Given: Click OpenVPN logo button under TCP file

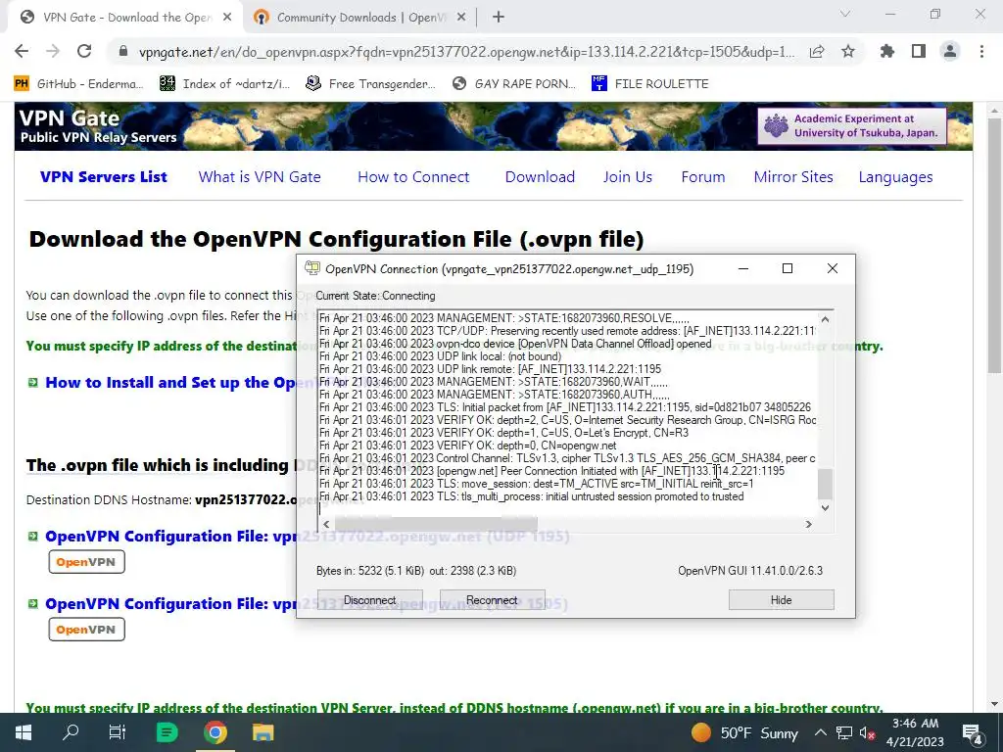Looking at the screenshot, I should tap(86, 630).
